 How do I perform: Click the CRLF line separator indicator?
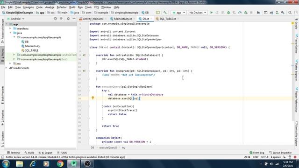click(256, 157)
